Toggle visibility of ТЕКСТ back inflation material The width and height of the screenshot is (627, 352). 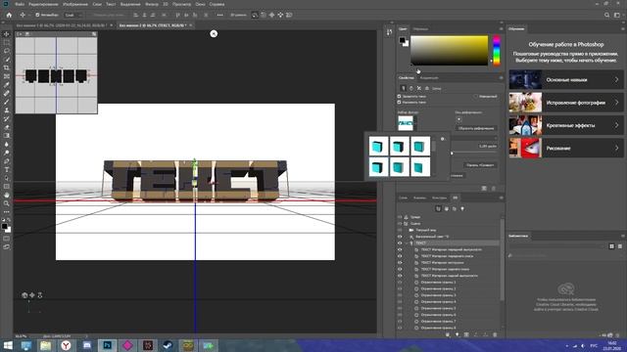point(400,276)
